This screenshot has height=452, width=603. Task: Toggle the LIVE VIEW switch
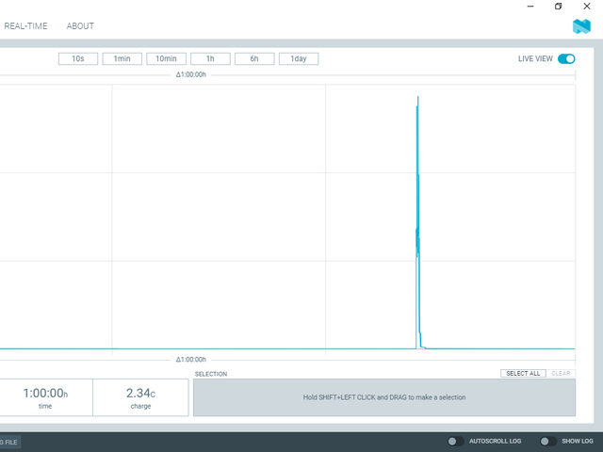point(566,58)
